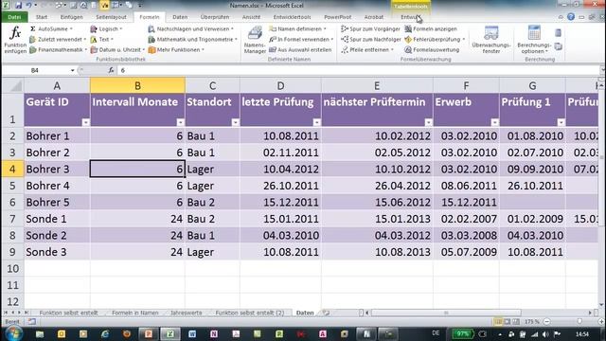Switch to the Überprüfen tab

215,17
